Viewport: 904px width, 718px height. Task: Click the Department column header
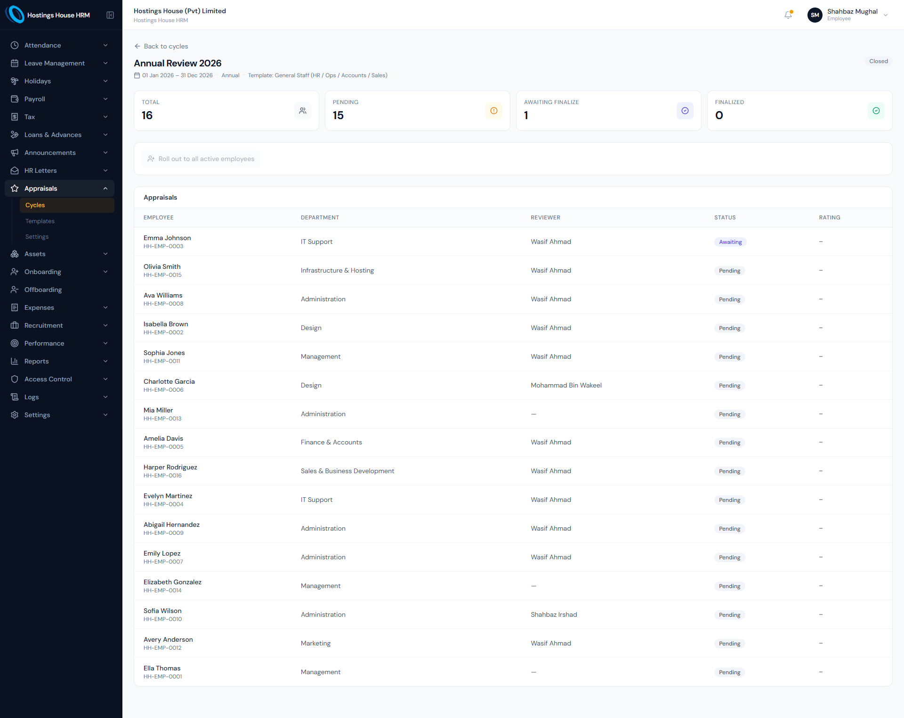(320, 218)
